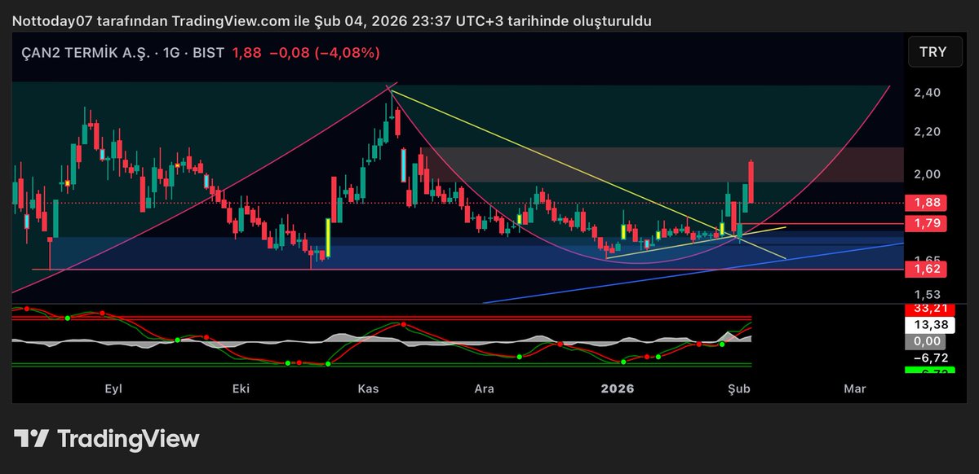
Task: Click the 2,20 price axis value
Action: click(x=927, y=132)
